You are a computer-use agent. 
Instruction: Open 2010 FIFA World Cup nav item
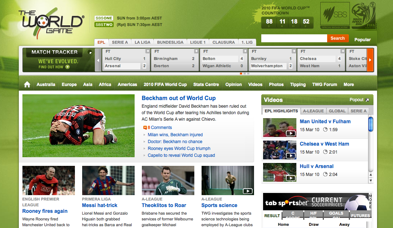tap(165, 85)
